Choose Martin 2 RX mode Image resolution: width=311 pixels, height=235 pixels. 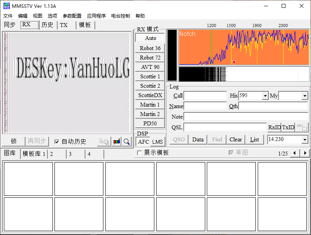[150, 114]
